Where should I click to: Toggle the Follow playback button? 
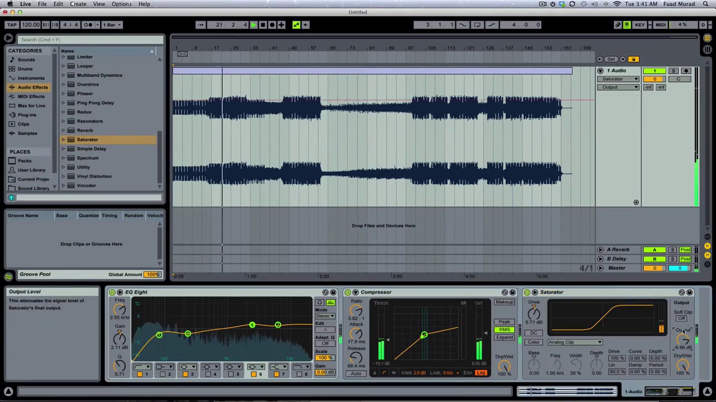(200, 25)
